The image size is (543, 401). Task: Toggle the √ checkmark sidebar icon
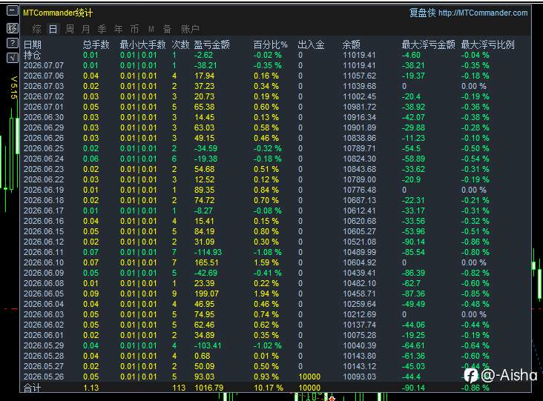pos(13,58)
